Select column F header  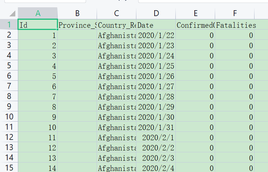coord(235,14)
